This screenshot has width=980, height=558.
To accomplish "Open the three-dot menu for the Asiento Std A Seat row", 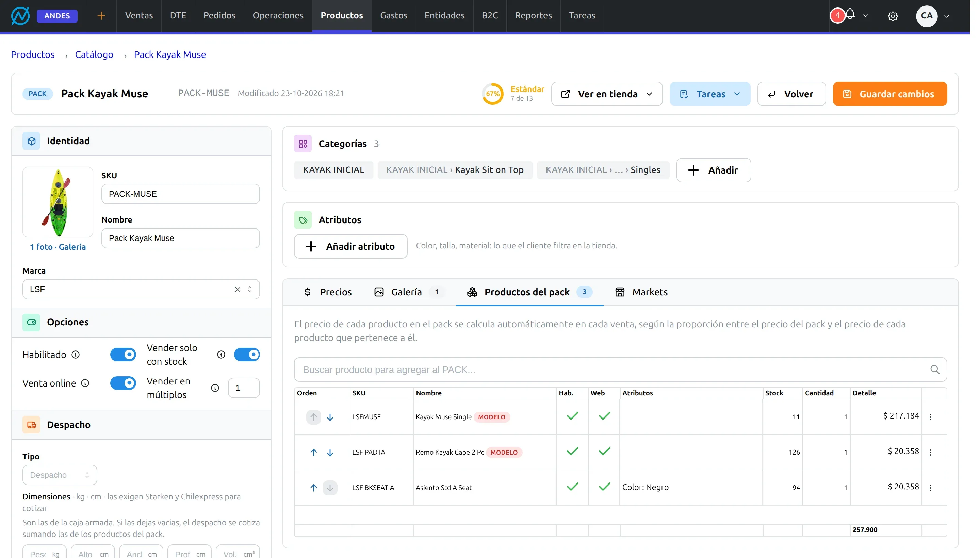I will point(930,488).
